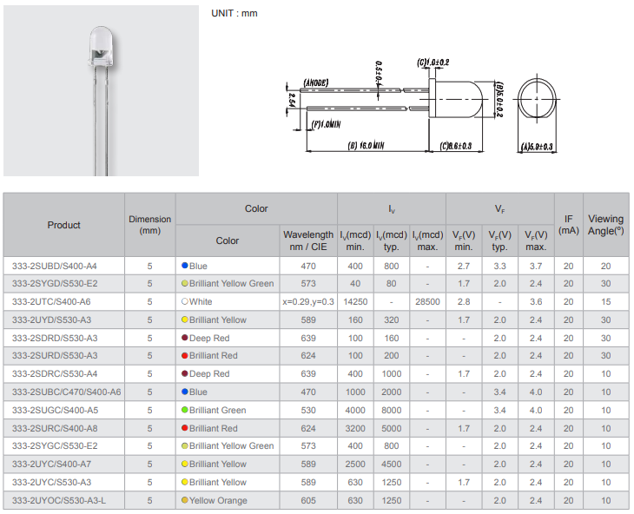This screenshot has height=514, width=634.
Task: Open product 333-2SUBC/C470/S400-A6
Action: coord(66,392)
